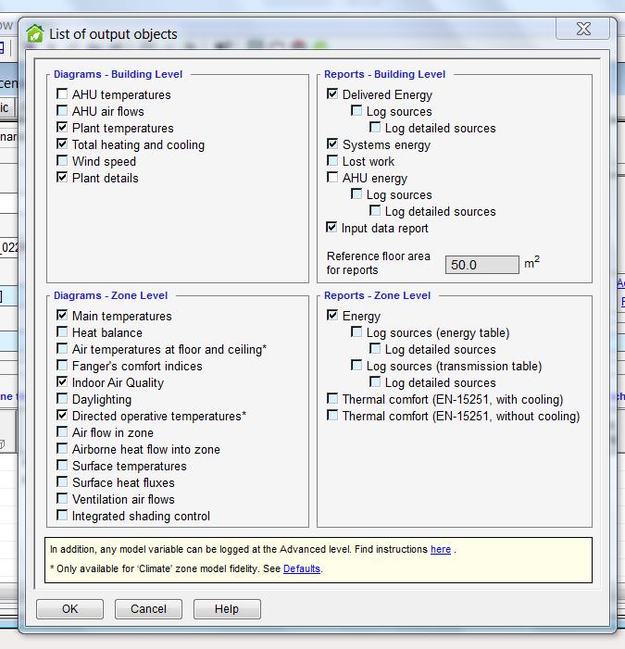Uncheck Plant temperatures checkbox
This screenshot has width=625, height=649.
click(62, 127)
